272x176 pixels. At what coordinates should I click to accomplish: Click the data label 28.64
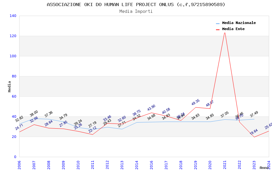point(49,123)
